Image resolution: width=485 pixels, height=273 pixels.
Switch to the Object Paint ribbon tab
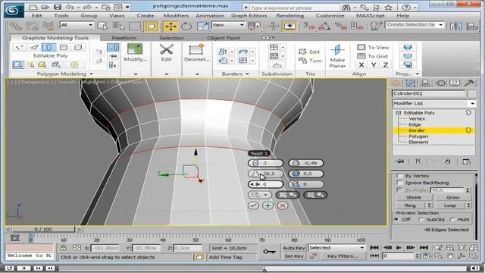pos(224,38)
